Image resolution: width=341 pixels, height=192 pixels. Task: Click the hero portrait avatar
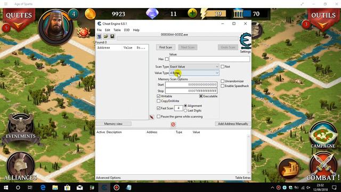(x=56, y=27)
